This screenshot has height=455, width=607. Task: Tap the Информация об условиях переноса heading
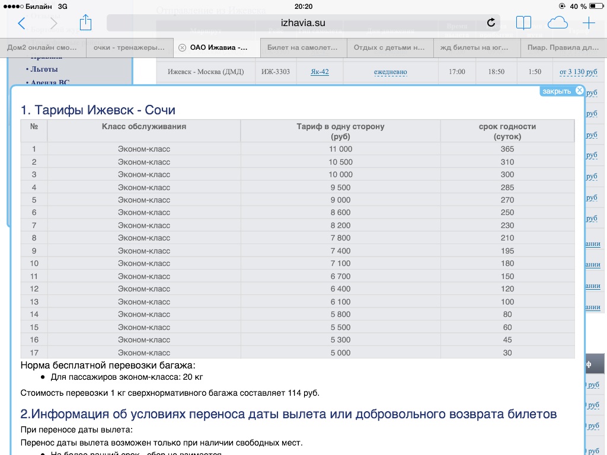(289, 414)
